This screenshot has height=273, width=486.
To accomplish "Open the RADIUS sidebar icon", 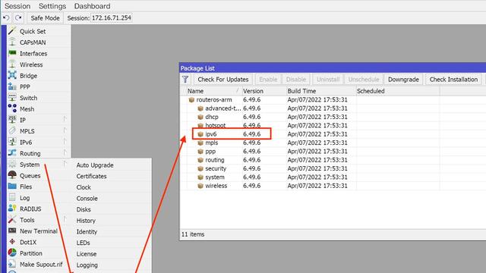I will [12, 209].
